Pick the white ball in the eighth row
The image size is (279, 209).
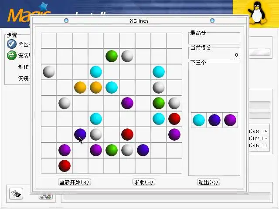[127, 150]
